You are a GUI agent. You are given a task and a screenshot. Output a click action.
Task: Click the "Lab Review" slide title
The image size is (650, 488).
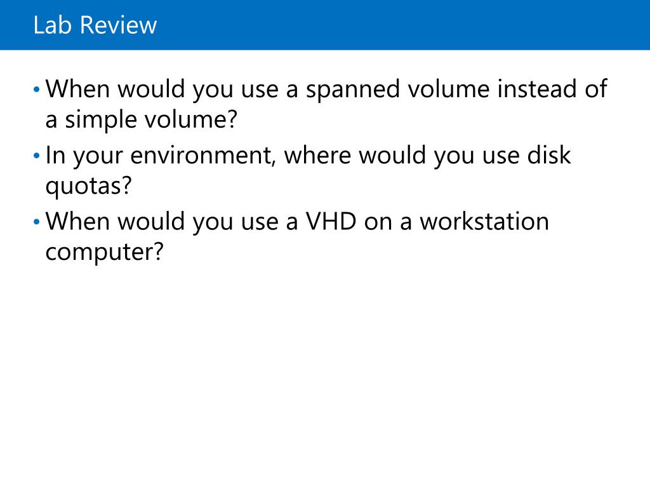(x=95, y=25)
